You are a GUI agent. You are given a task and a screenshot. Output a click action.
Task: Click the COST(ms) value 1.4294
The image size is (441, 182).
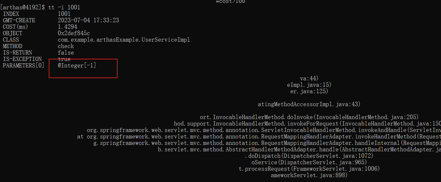tap(67, 27)
